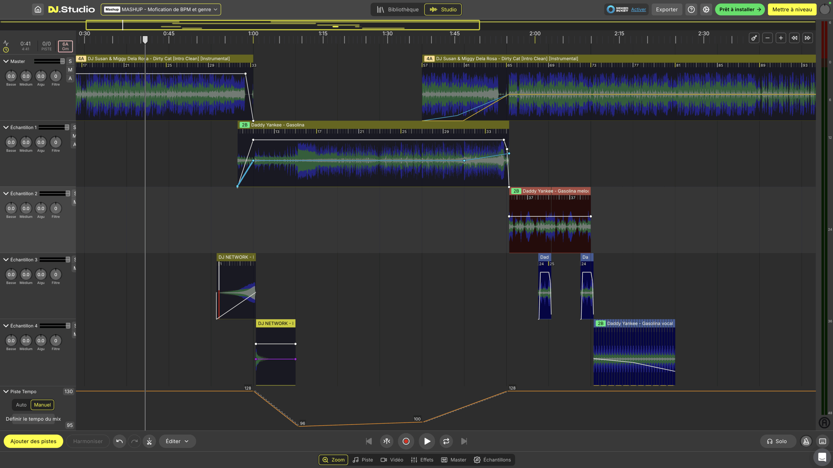This screenshot has height=468, width=833.
Task: Open the help question mark icon
Action: [x=691, y=9]
